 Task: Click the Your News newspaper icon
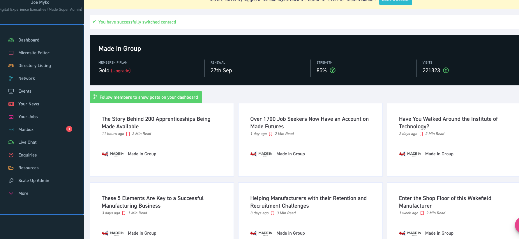11,104
